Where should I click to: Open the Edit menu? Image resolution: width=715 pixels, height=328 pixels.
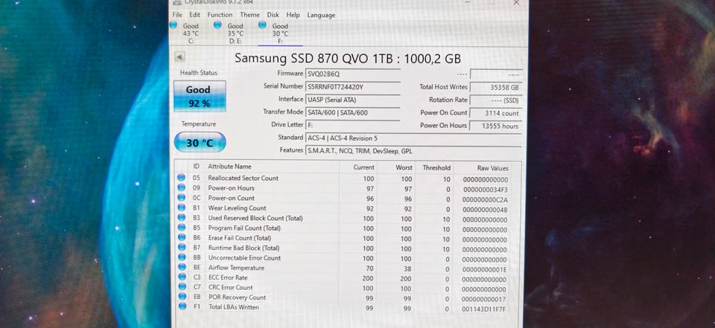tap(194, 15)
